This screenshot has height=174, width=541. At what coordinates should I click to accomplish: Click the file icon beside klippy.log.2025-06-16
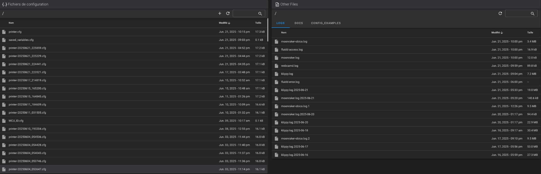[276, 155]
